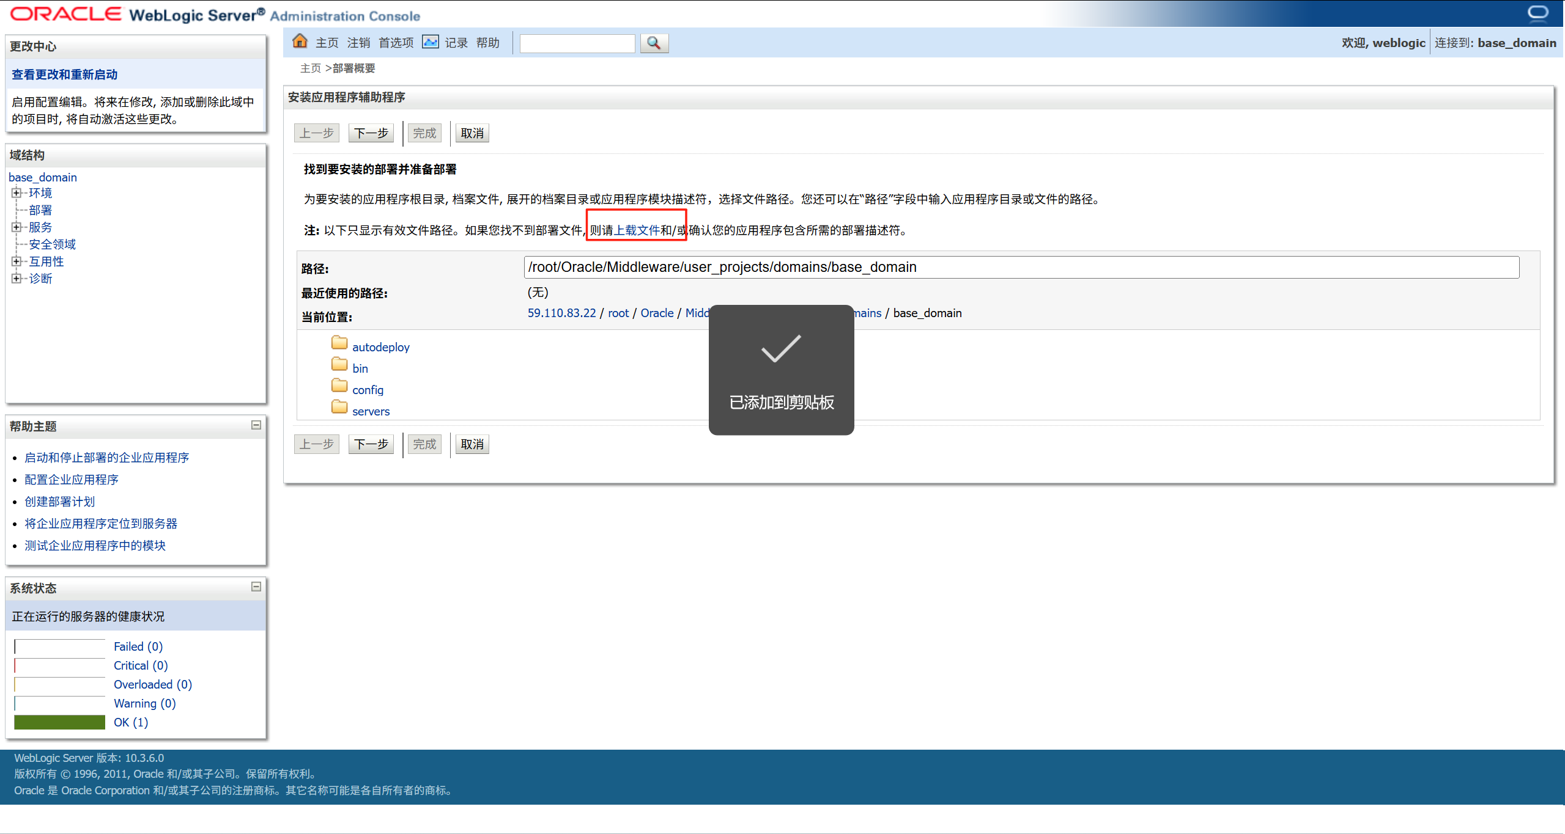Open the servers directory link
1565x834 pixels.
click(371, 411)
